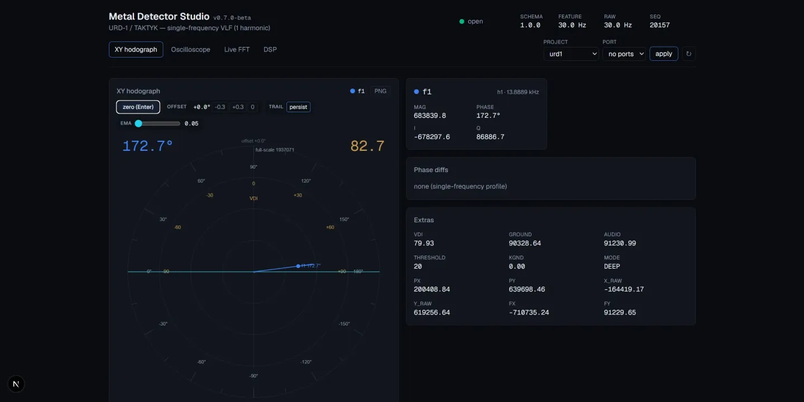Open the PROJECT urd1 dropdown
The image size is (804, 402).
tap(571, 54)
